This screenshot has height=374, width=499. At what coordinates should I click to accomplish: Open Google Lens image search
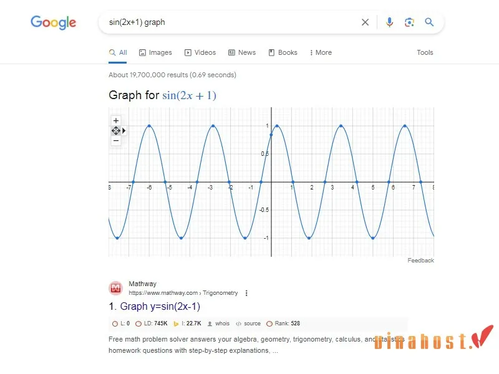coord(409,22)
